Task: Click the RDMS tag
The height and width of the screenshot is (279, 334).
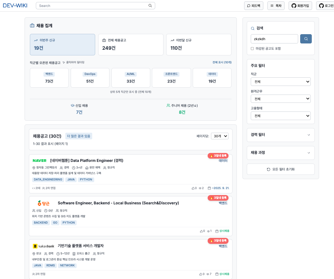Action: click(50, 265)
